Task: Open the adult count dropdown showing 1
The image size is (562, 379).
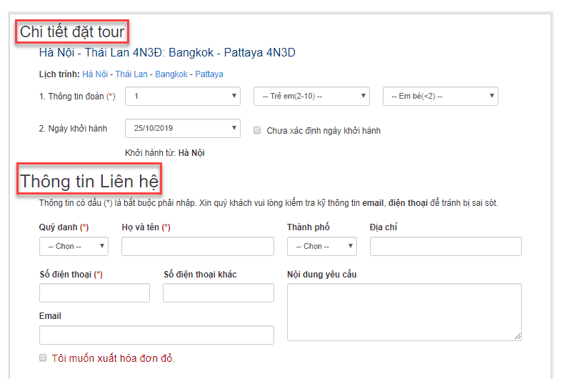Action: pyautogui.click(x=183, y=96)
